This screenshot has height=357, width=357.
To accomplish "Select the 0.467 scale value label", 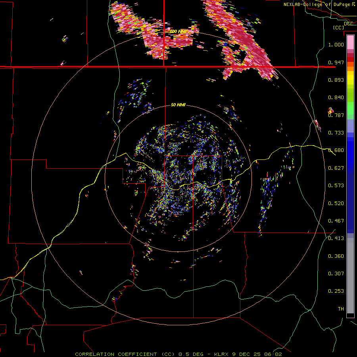I will pyautogui.click(x=336, y=221).
